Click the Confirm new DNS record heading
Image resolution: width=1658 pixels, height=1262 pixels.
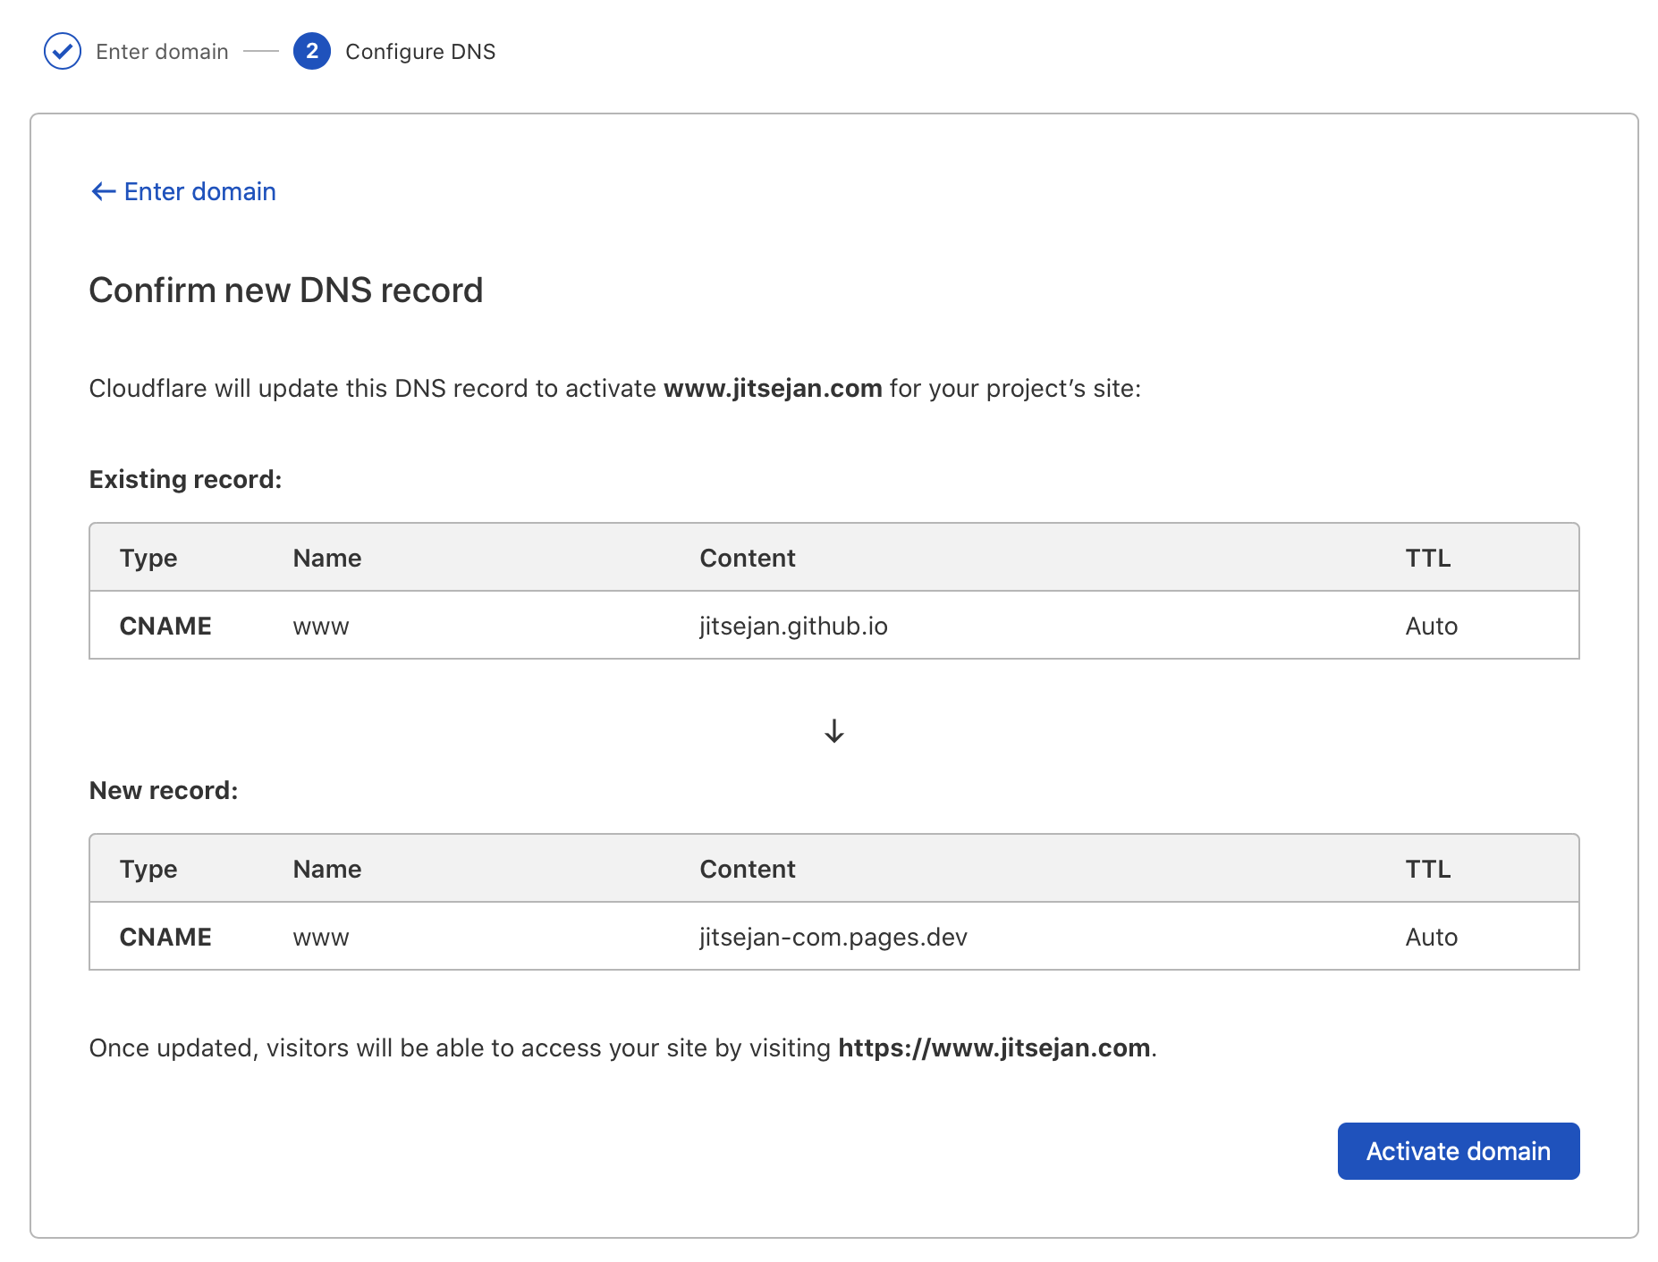click(x=286, y=290)
